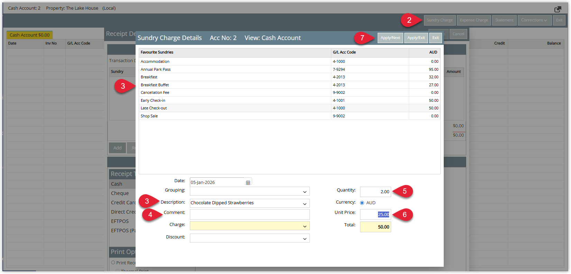
Task: Click the Unit Price field showing 25.00
Action: pos(375,214)
